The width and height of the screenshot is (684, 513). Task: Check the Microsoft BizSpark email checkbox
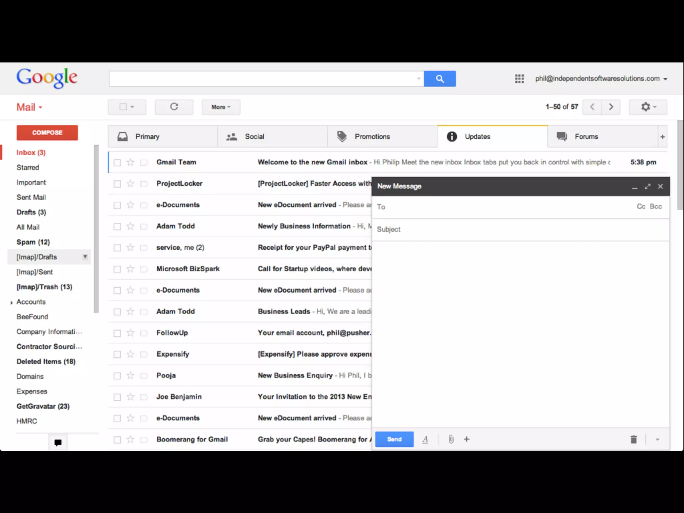[117, 269]
